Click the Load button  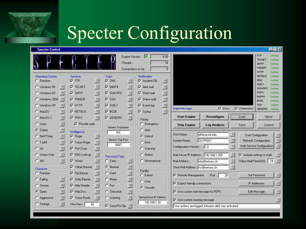click(x=242, y=117)
